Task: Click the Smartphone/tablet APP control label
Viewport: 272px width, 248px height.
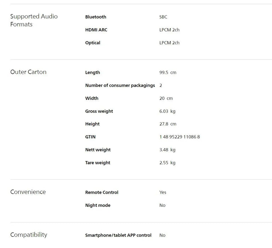Action: 118,235
